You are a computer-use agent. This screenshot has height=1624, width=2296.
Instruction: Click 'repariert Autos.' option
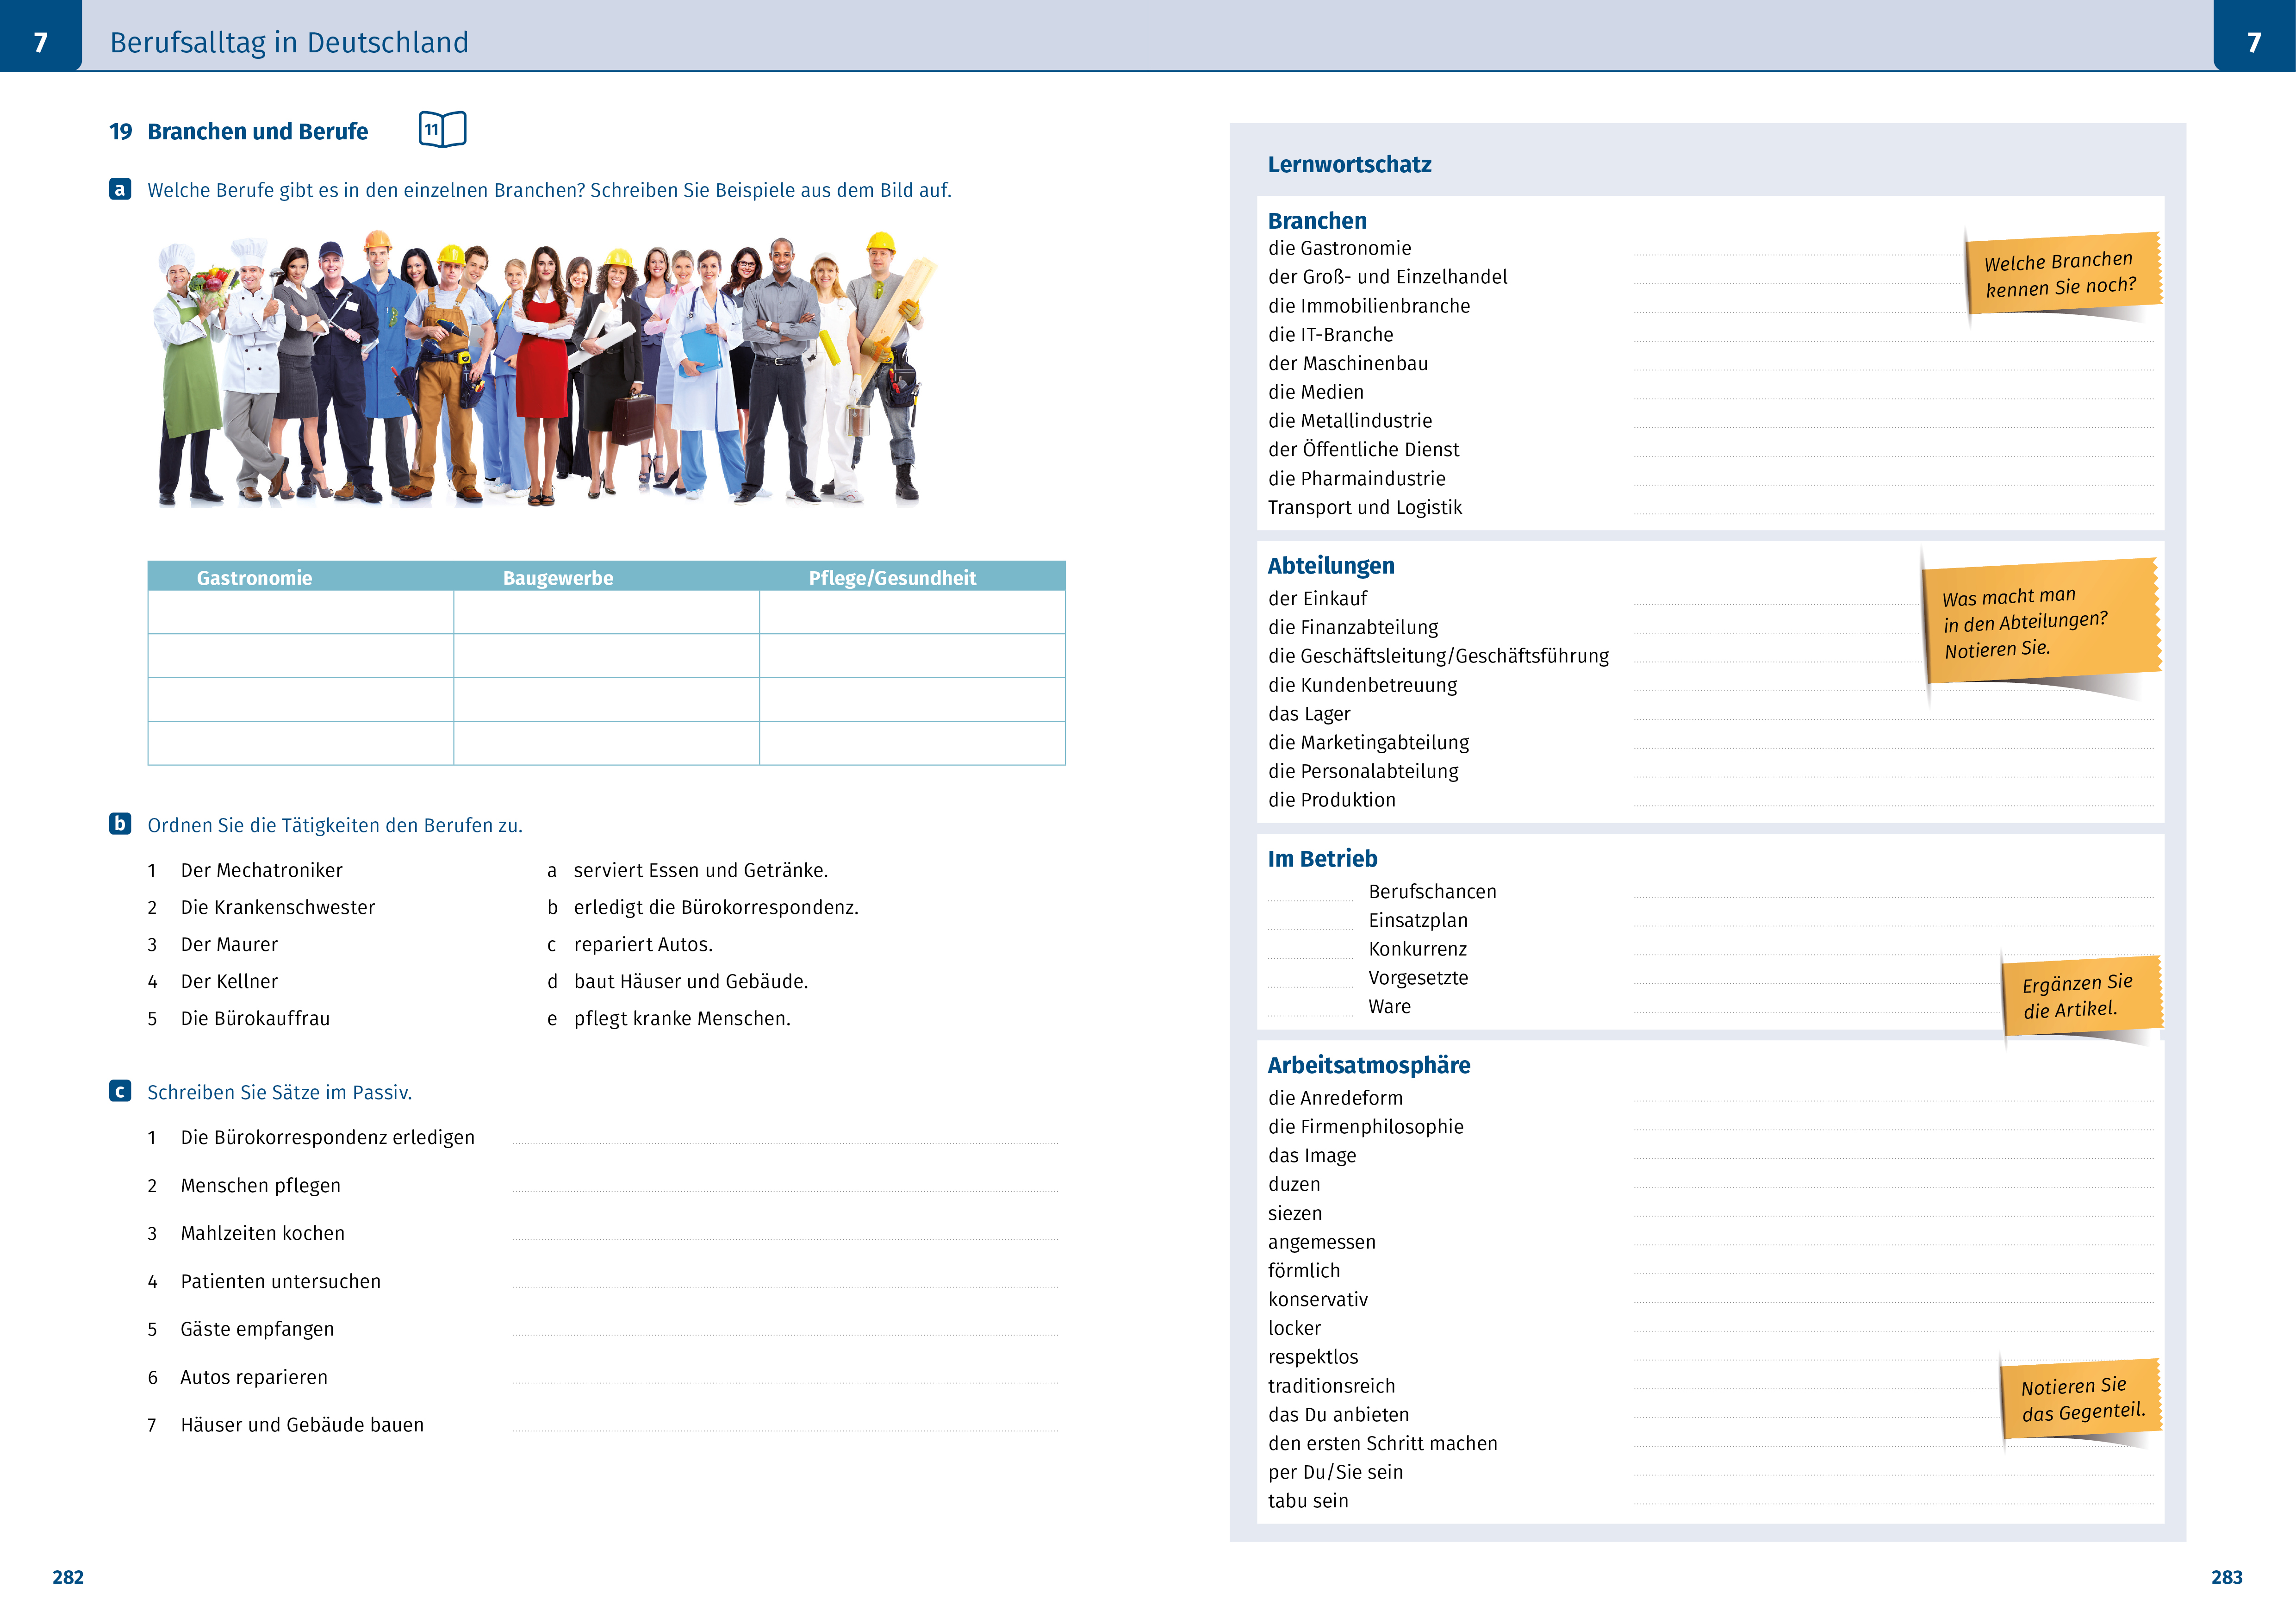pyautogui.click(x=642, y=944)
